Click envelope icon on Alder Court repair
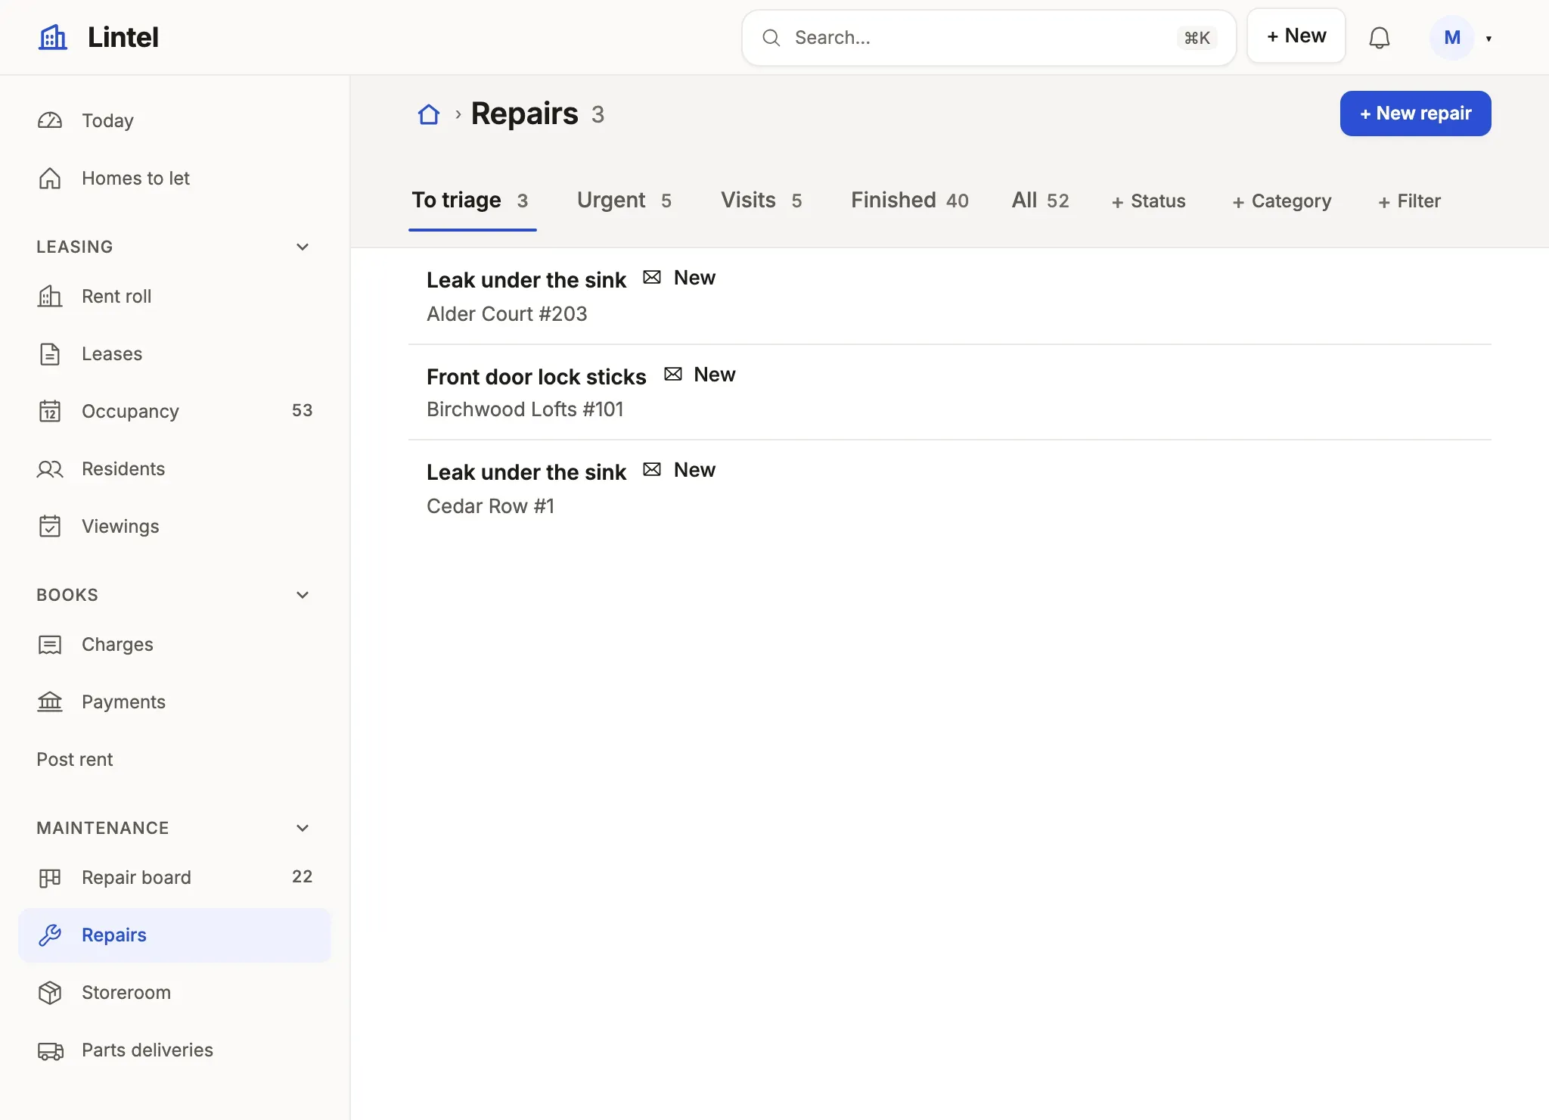1549x1120 pixels. [652, 278]
